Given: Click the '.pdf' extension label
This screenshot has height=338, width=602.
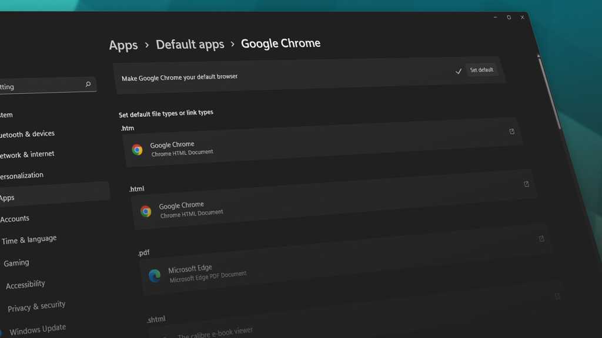Looking at the screenshot, I should coord(143,253).
